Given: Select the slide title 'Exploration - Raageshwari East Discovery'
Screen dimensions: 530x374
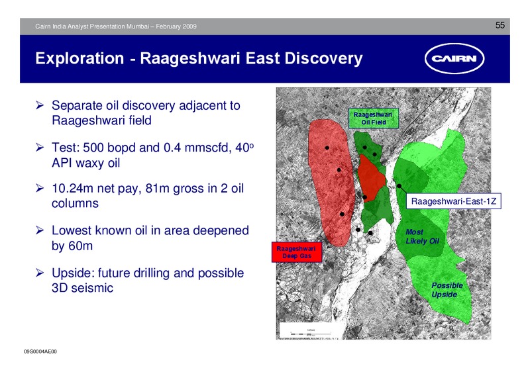Looking at the screenshot, I should point(199,58).
